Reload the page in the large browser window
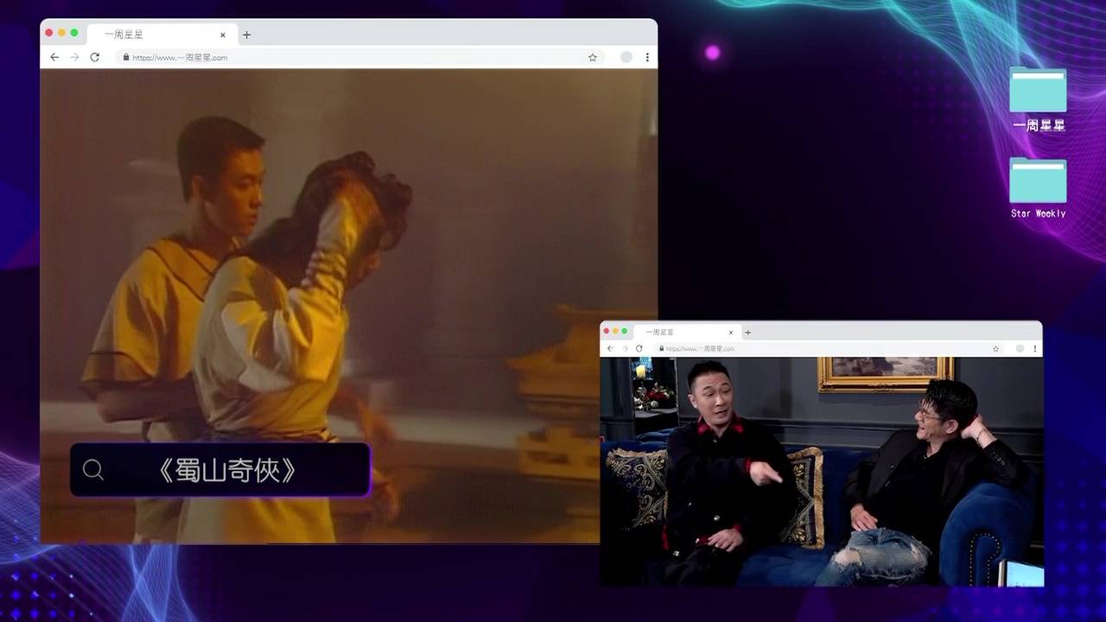The height and width of the screenshot is (622, 1106). click(x=95, y=57)
